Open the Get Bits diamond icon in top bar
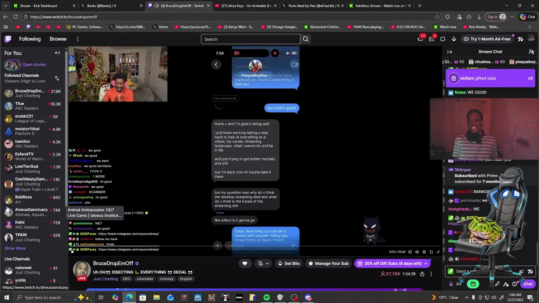Viewport: 539px width, 303px height. point(454,39)
